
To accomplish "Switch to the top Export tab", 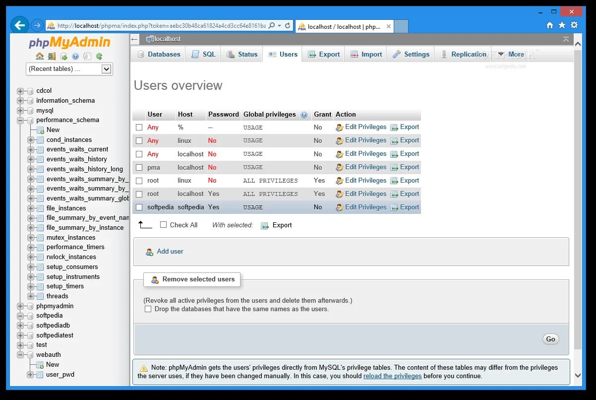I will (x=324, y=55).
